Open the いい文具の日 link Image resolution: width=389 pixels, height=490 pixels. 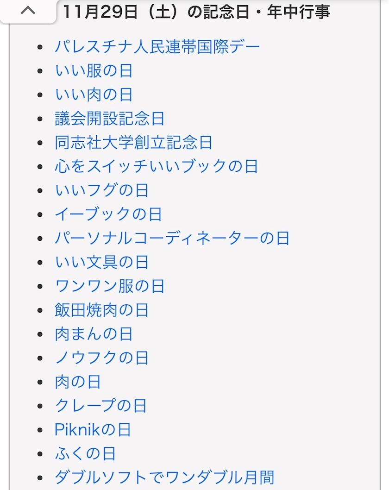[x=101, y=263]
